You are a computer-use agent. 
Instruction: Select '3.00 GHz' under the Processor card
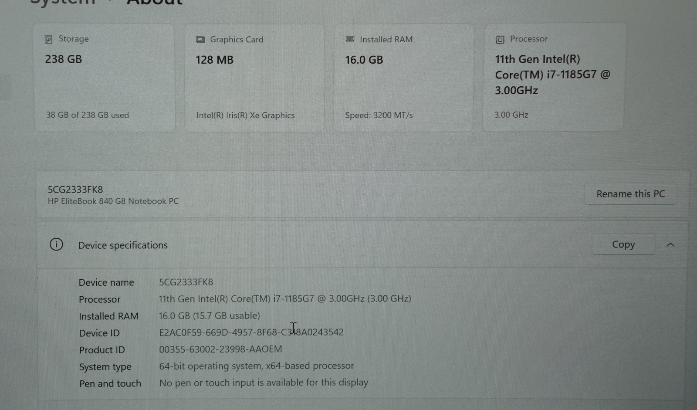pos(511,115)
